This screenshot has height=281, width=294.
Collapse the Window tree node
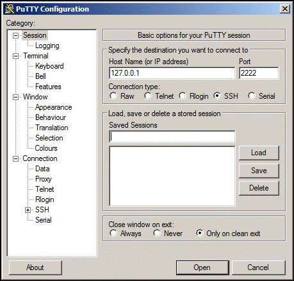15,98
